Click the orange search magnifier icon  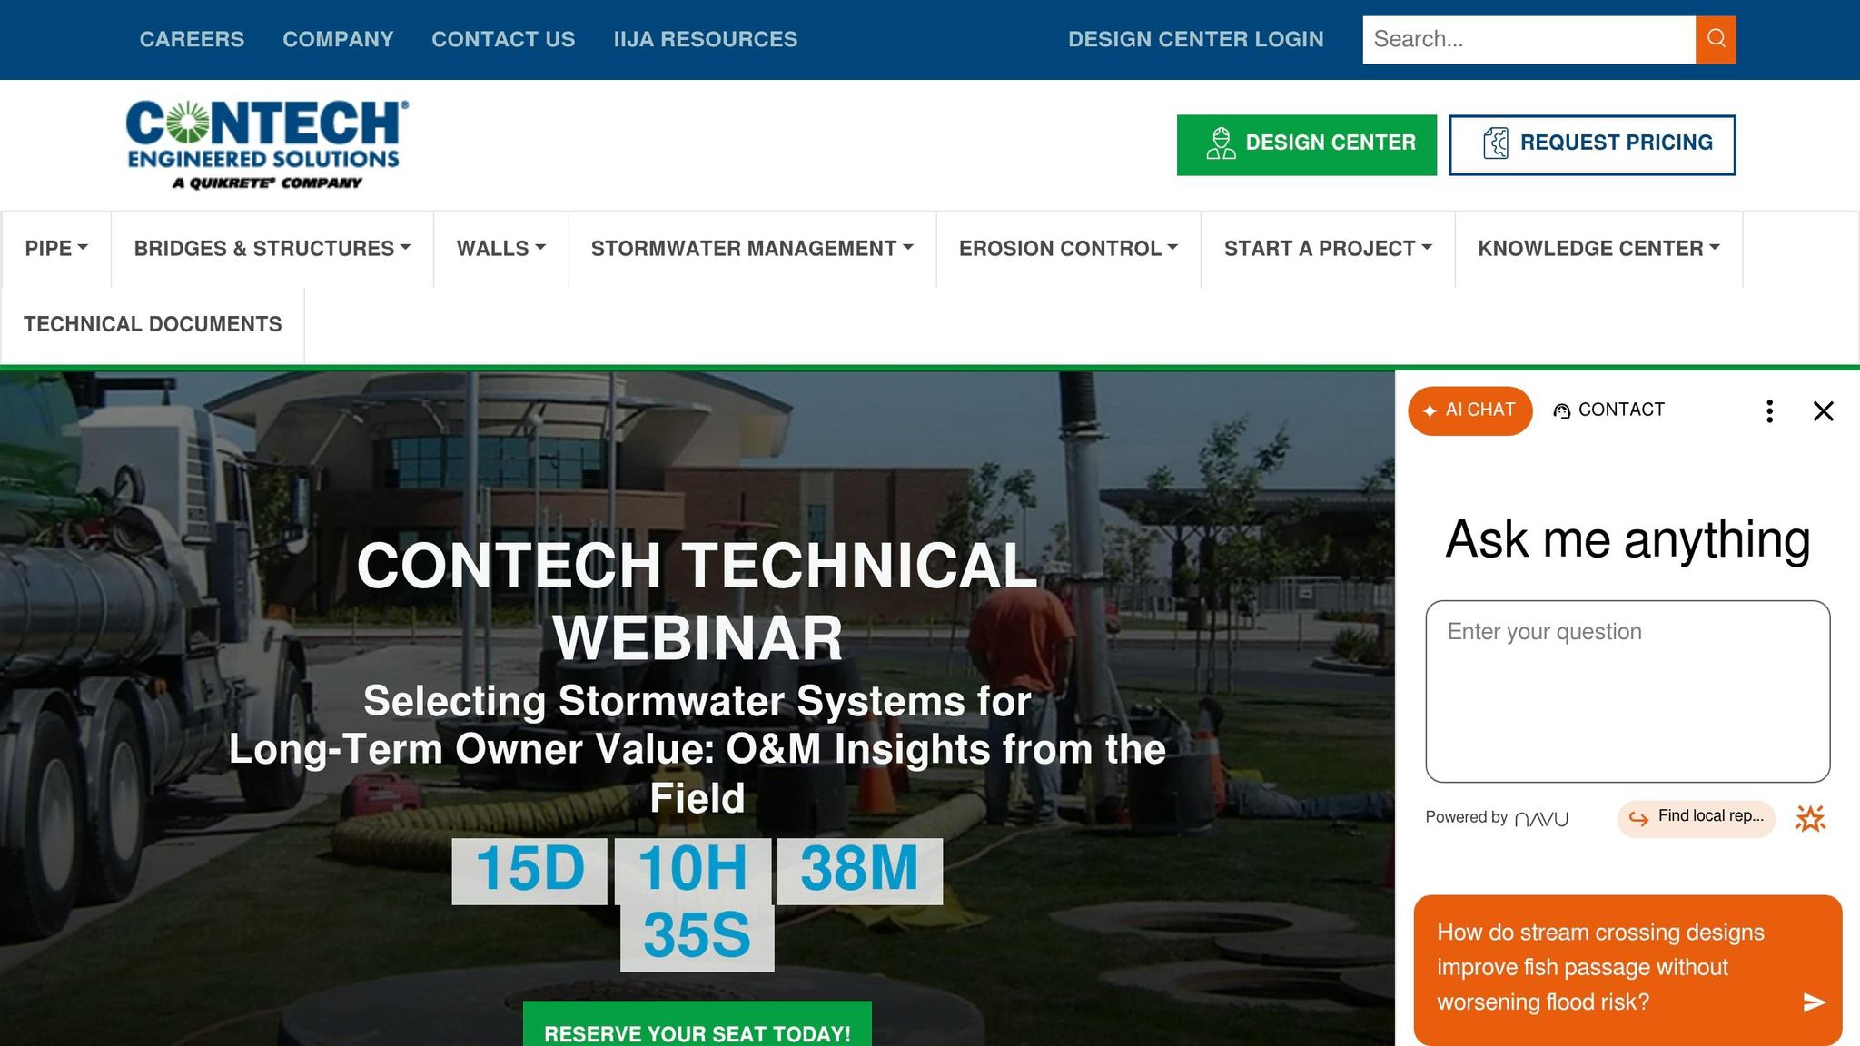coord(1716,39)
